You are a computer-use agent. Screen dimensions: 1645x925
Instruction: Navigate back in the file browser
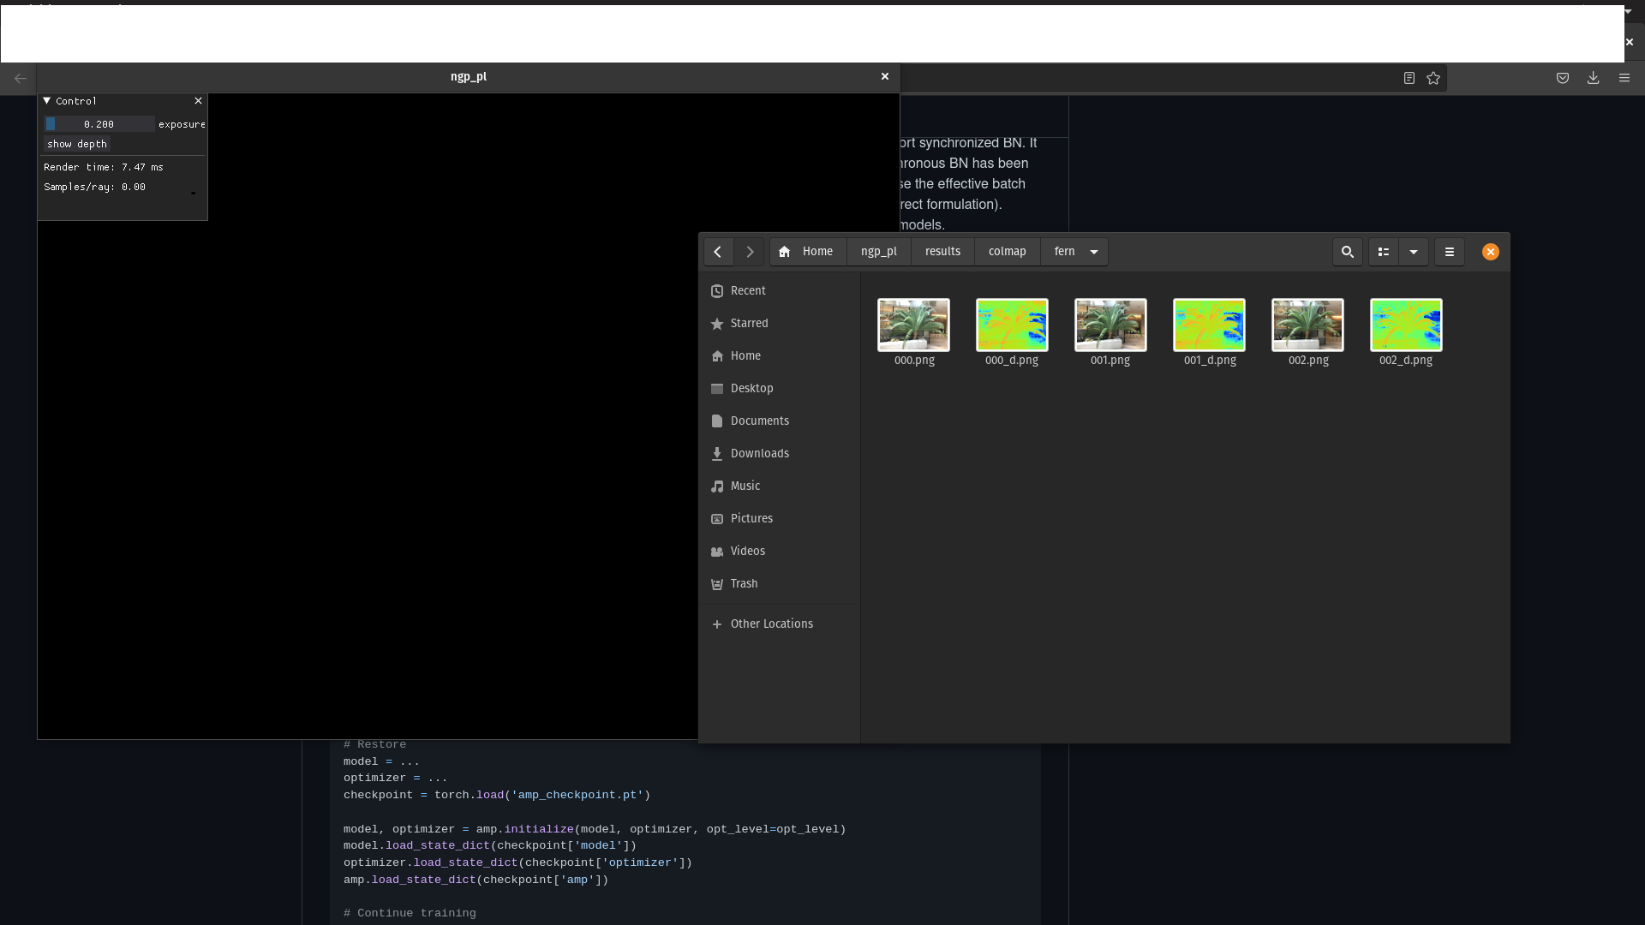point(718,252)
